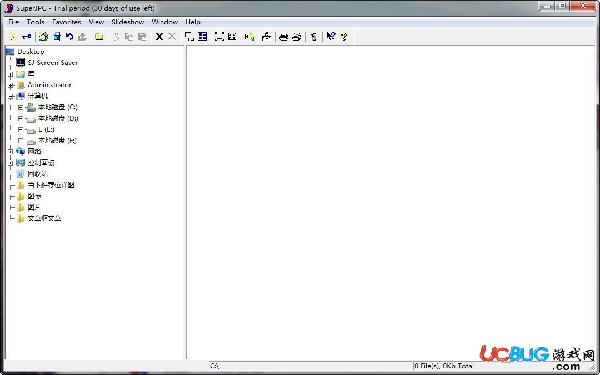Click the yellow folder toolbar icon
The width and height of the screenshot is (600, 375).
(x=99, y=37)
